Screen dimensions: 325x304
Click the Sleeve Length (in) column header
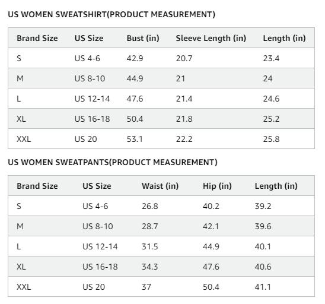click(211, 38)
